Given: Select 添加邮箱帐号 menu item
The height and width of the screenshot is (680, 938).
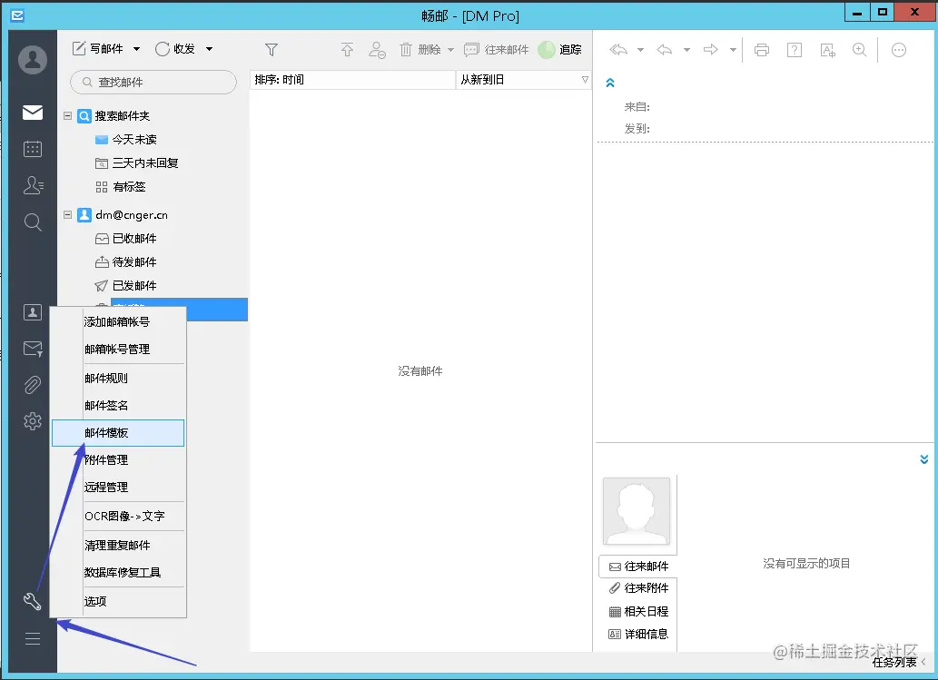Looking at the screenshot, I should point(118,321).
